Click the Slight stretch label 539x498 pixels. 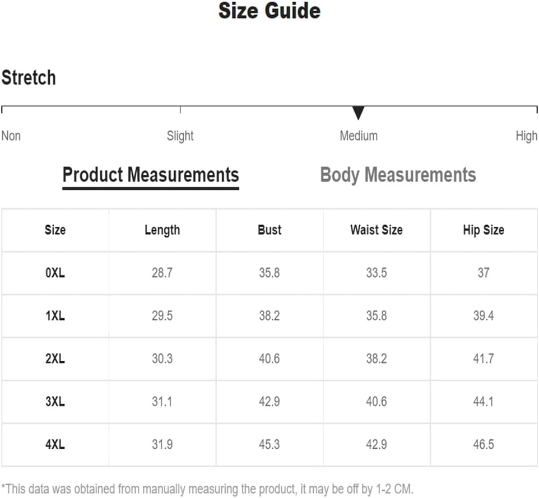tap(180, 136)
